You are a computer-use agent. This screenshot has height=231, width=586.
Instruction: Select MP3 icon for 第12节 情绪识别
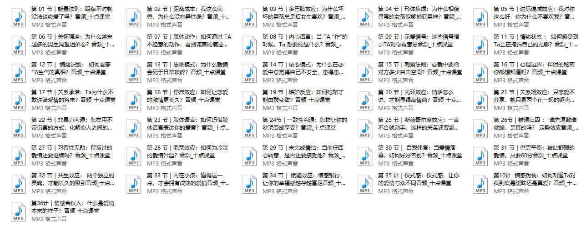(x=18, y=72)
